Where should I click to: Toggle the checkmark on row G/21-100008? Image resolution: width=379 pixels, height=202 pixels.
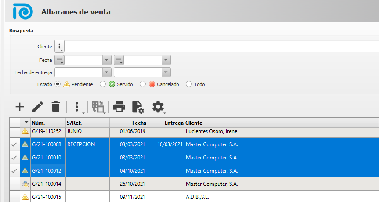coord(14,144)
